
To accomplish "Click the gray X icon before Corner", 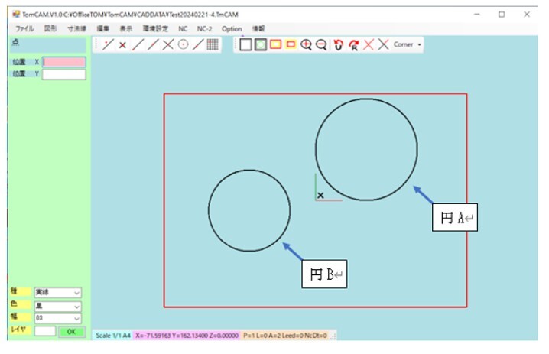I will pos(383,45).
